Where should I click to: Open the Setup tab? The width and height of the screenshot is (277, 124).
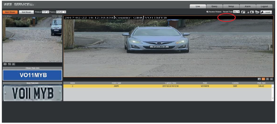[x=231, y=6]
